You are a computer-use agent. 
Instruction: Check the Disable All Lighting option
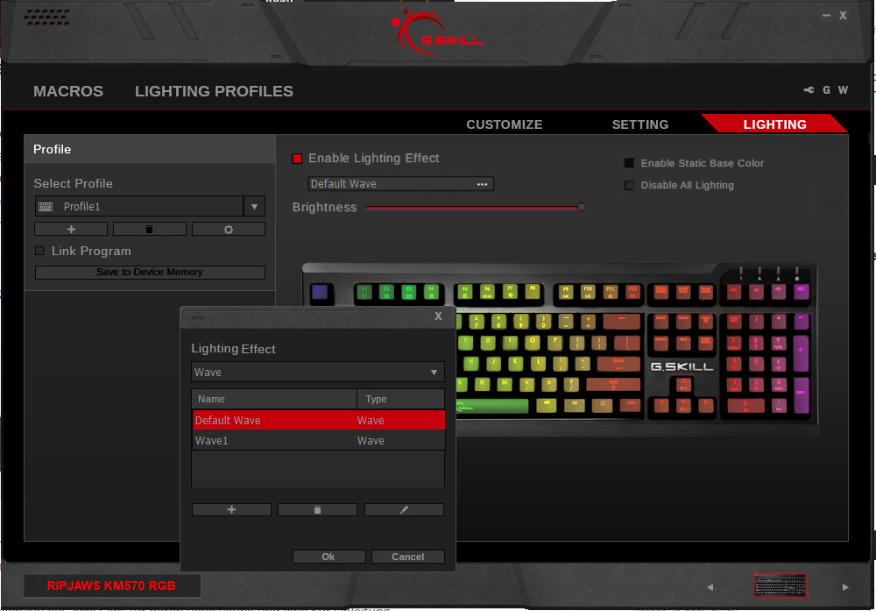click(629, 185)
